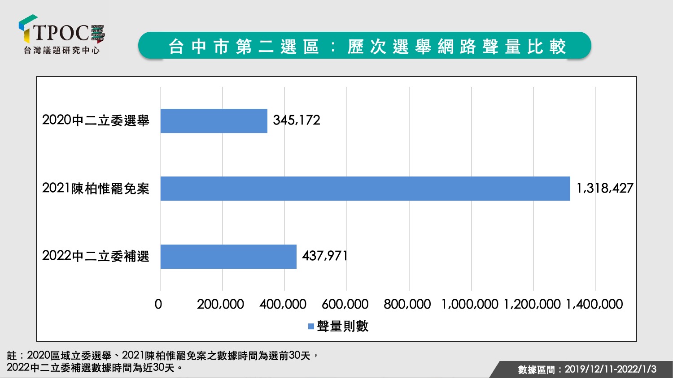Click the 437,971 data label

click(x=325, y=256)
